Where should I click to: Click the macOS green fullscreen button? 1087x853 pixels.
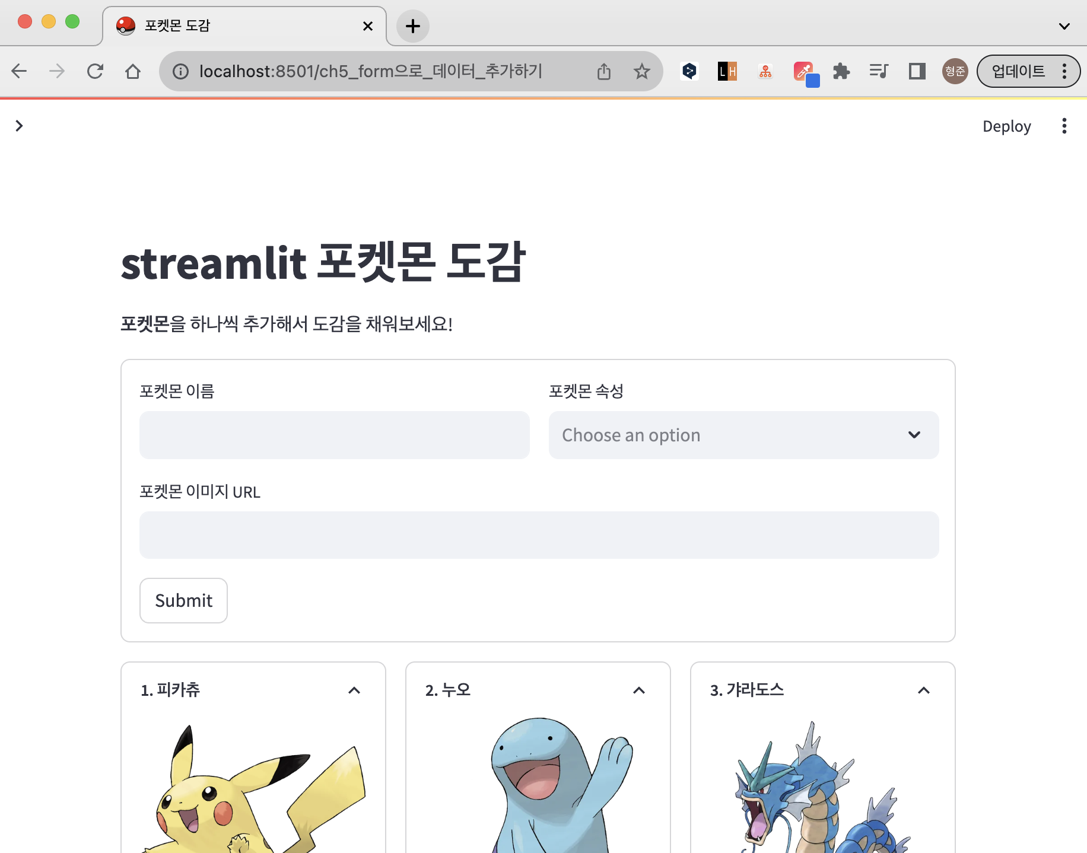[72, 22]
